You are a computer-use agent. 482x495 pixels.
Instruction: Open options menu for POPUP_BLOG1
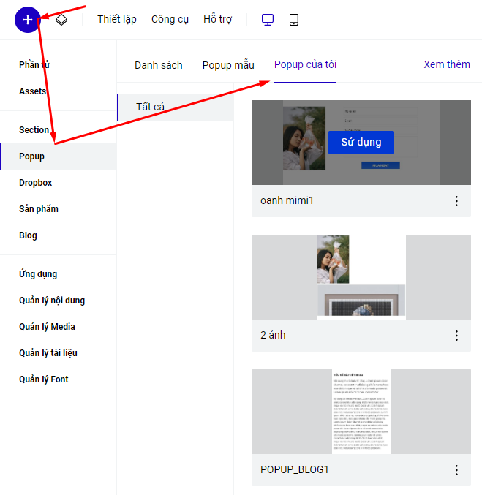pos(456,469)
